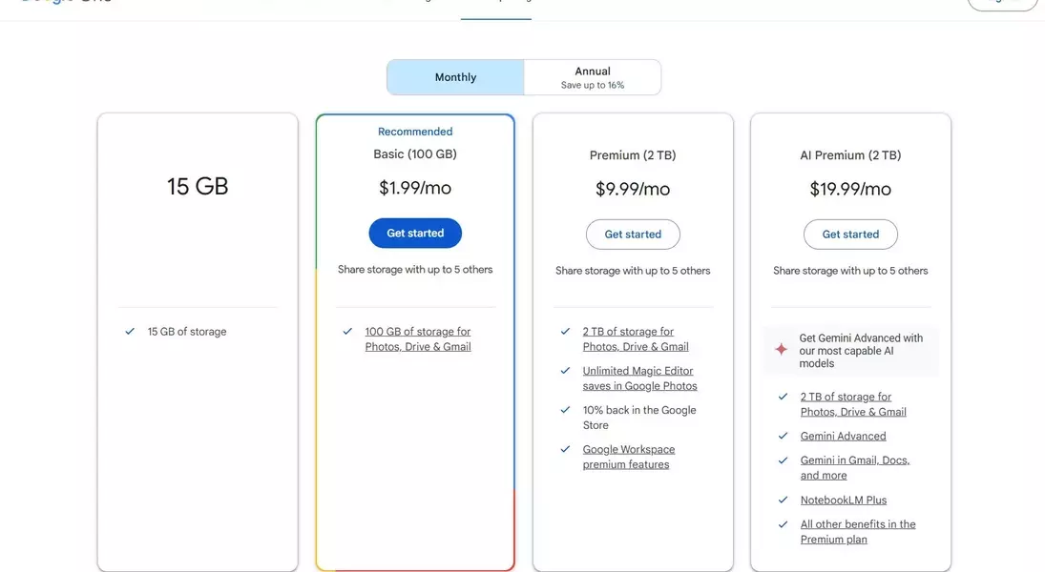Open Unlimited Magic Editor saves link
1045x572 pixels.
click(x=639, y=378)
